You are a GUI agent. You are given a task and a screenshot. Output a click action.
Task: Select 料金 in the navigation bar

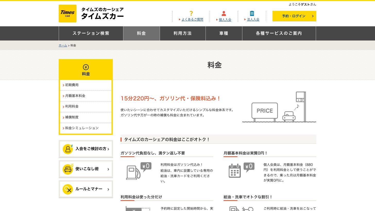(141, 33)
